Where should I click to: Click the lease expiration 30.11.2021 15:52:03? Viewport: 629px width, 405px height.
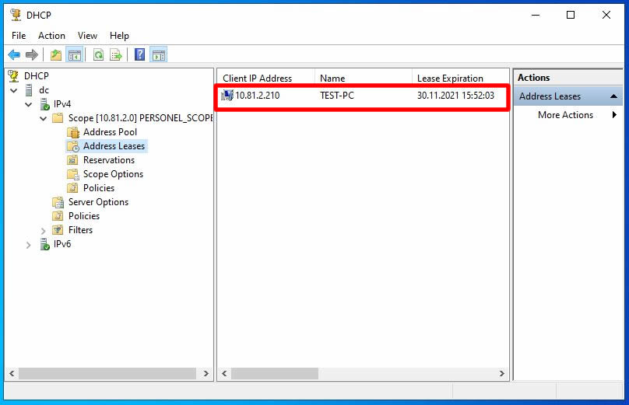tap(455, 96)
